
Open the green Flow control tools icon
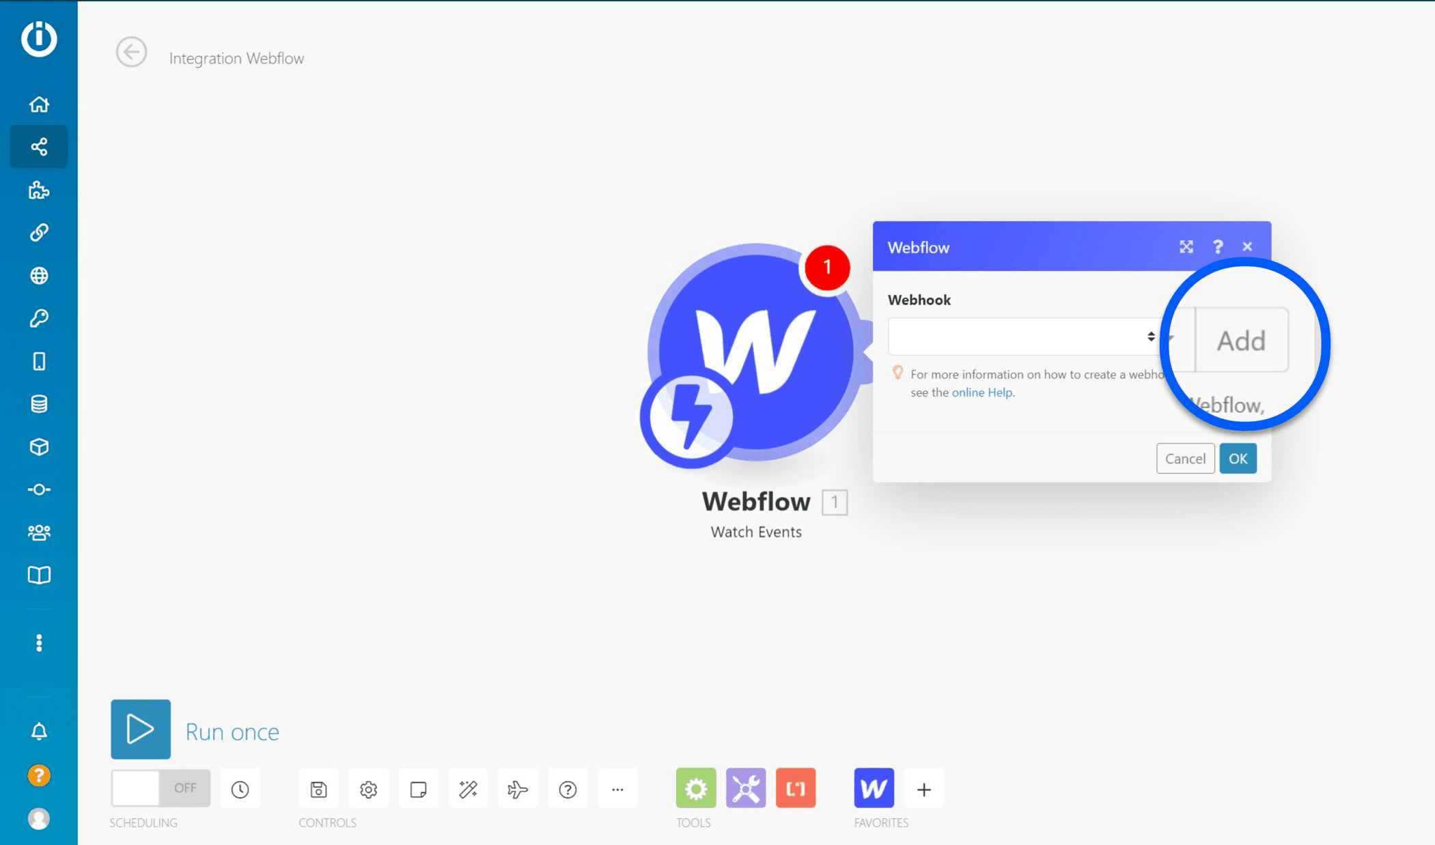pos(696,788)
